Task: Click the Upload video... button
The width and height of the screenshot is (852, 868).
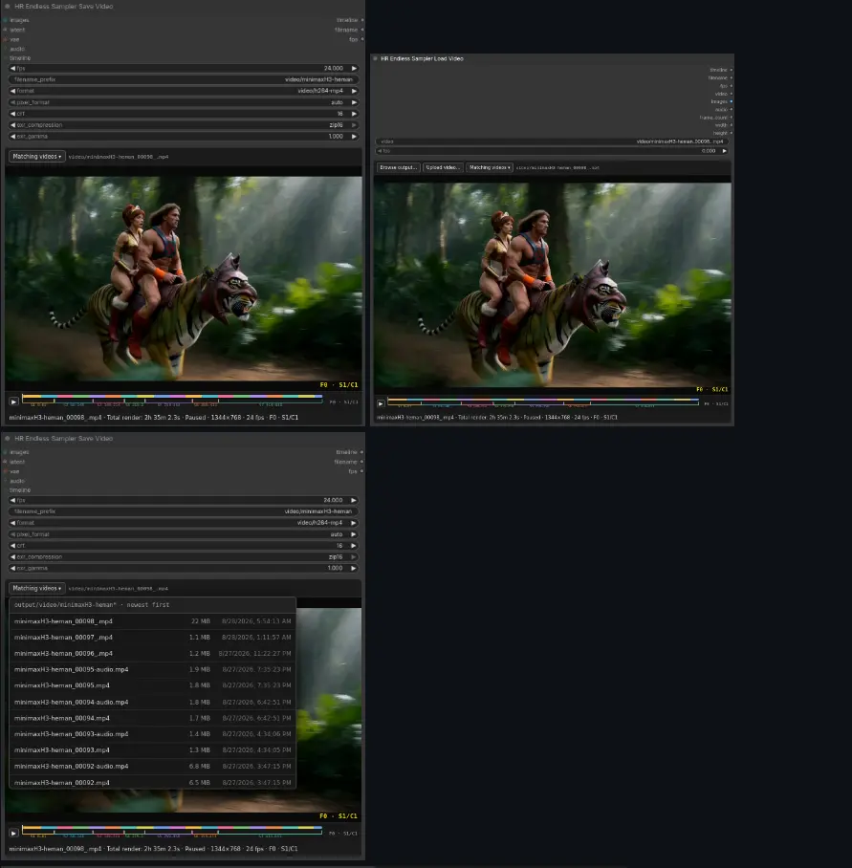Action: point(443,167)
